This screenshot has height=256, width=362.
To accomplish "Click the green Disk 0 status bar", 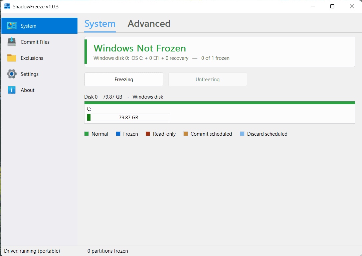I will 219,103.
